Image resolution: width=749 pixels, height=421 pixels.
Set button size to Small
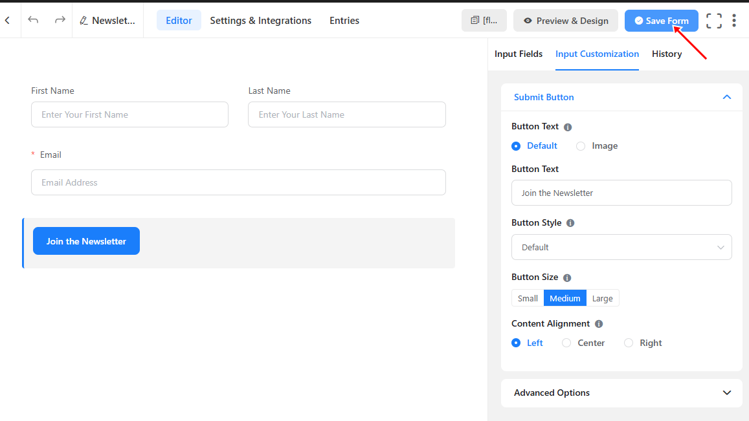pos(528,298)
